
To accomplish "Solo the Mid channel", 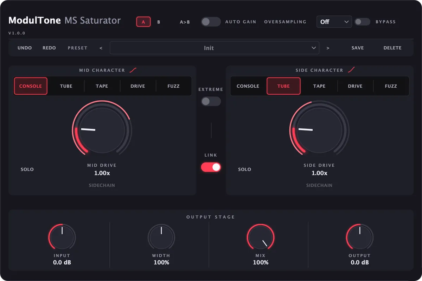I will click(x=27, y=169).
